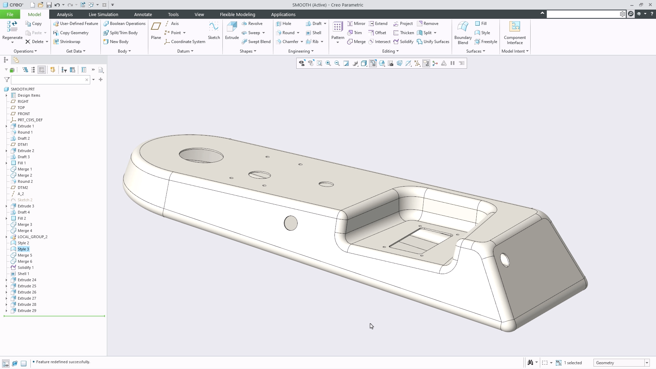Image resolution: width=656 pixels, height=369 pixels.
Task: Open the View Manager icon
Action: click(x=391, y=63)
